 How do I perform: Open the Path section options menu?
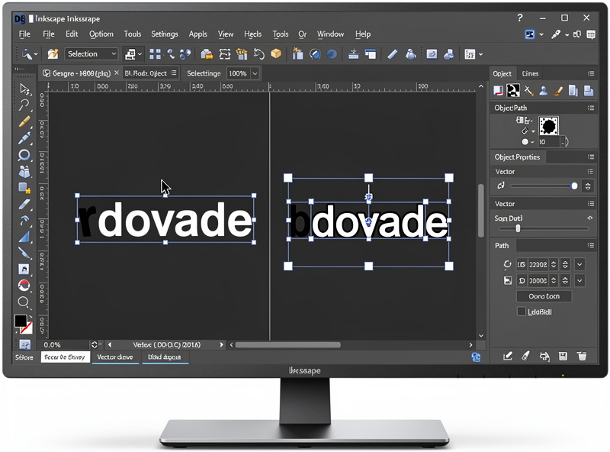[x=590, y=245]
